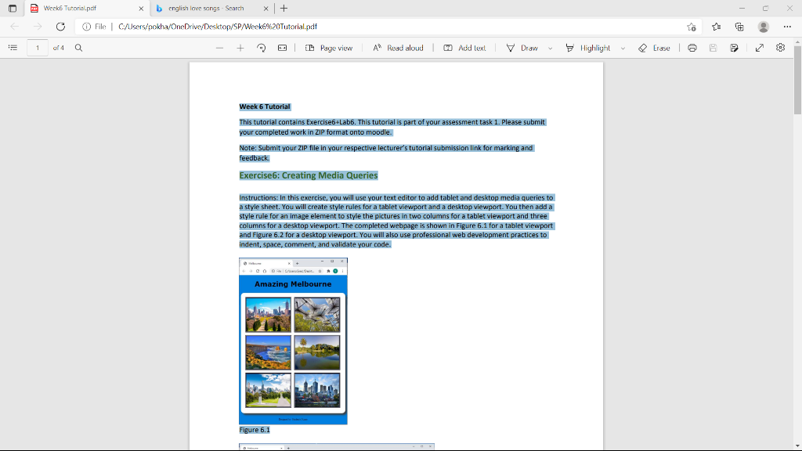Open Settings and more menu

tap(787, 27)
